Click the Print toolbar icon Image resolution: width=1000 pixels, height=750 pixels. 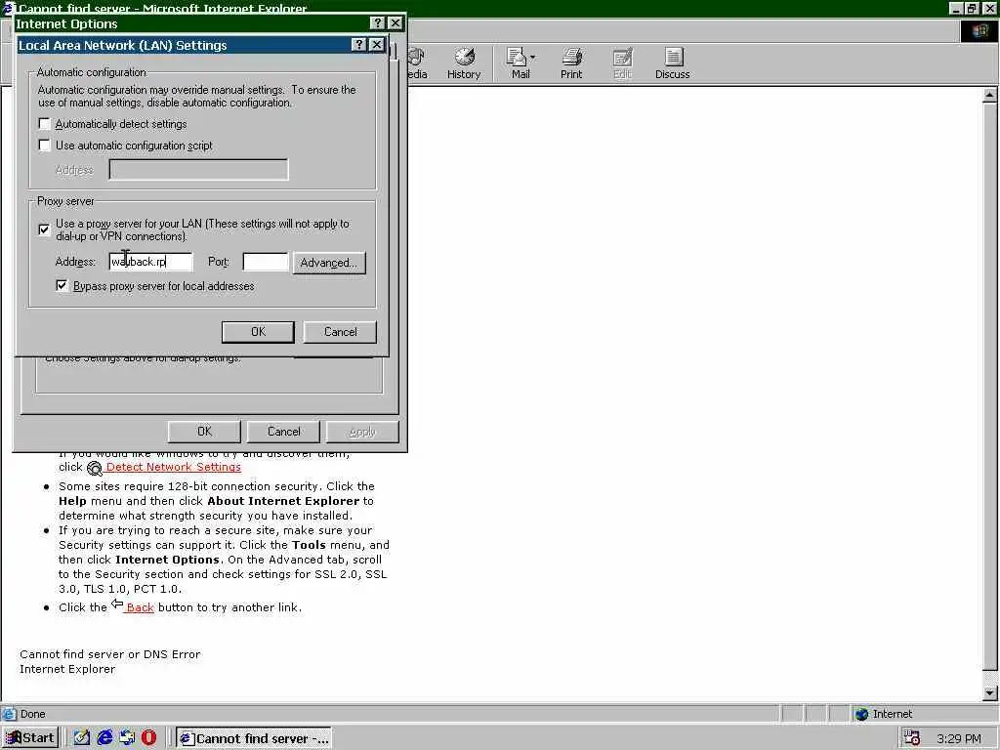click(571, 63)
